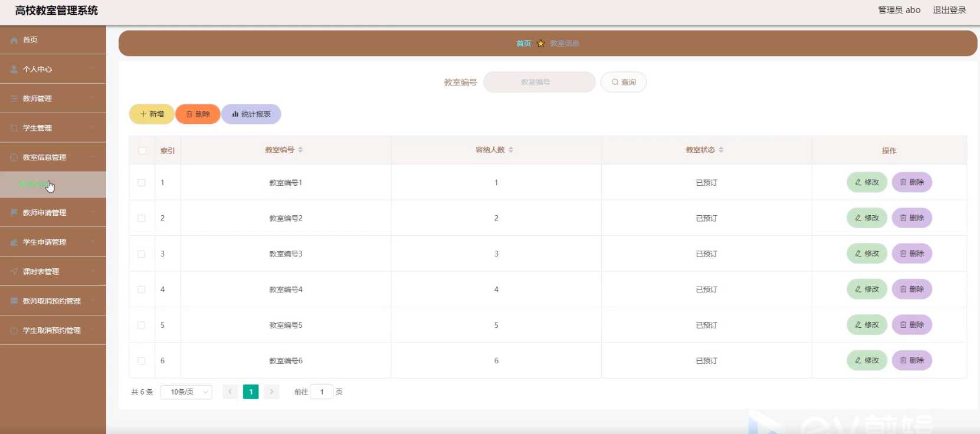The width and height of the screenshot is (980, 434).
Task: Check the box for row 教室编号3
Action: (x=142, y=254)
